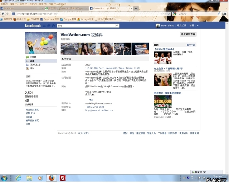The height and width of the screenshot is (183, 229).
Task: Click the Bryan Shiau profile picture icon
Action: [x=158, y=25]
